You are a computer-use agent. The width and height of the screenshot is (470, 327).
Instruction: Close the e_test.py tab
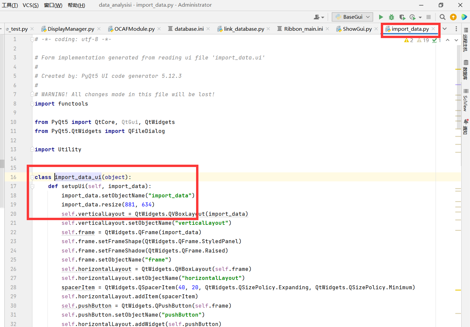(x=32, y=29)
